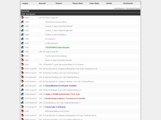This screenshot has height=120, width=161.
Task: Click team logo on Bandits Penalty row
Action: point(22,98)
